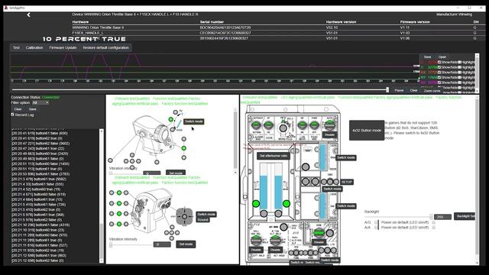The height and width of the screenshot is (275, 489).
Task: Toggle the Record Log checkbox
Action: pos(12,115)
